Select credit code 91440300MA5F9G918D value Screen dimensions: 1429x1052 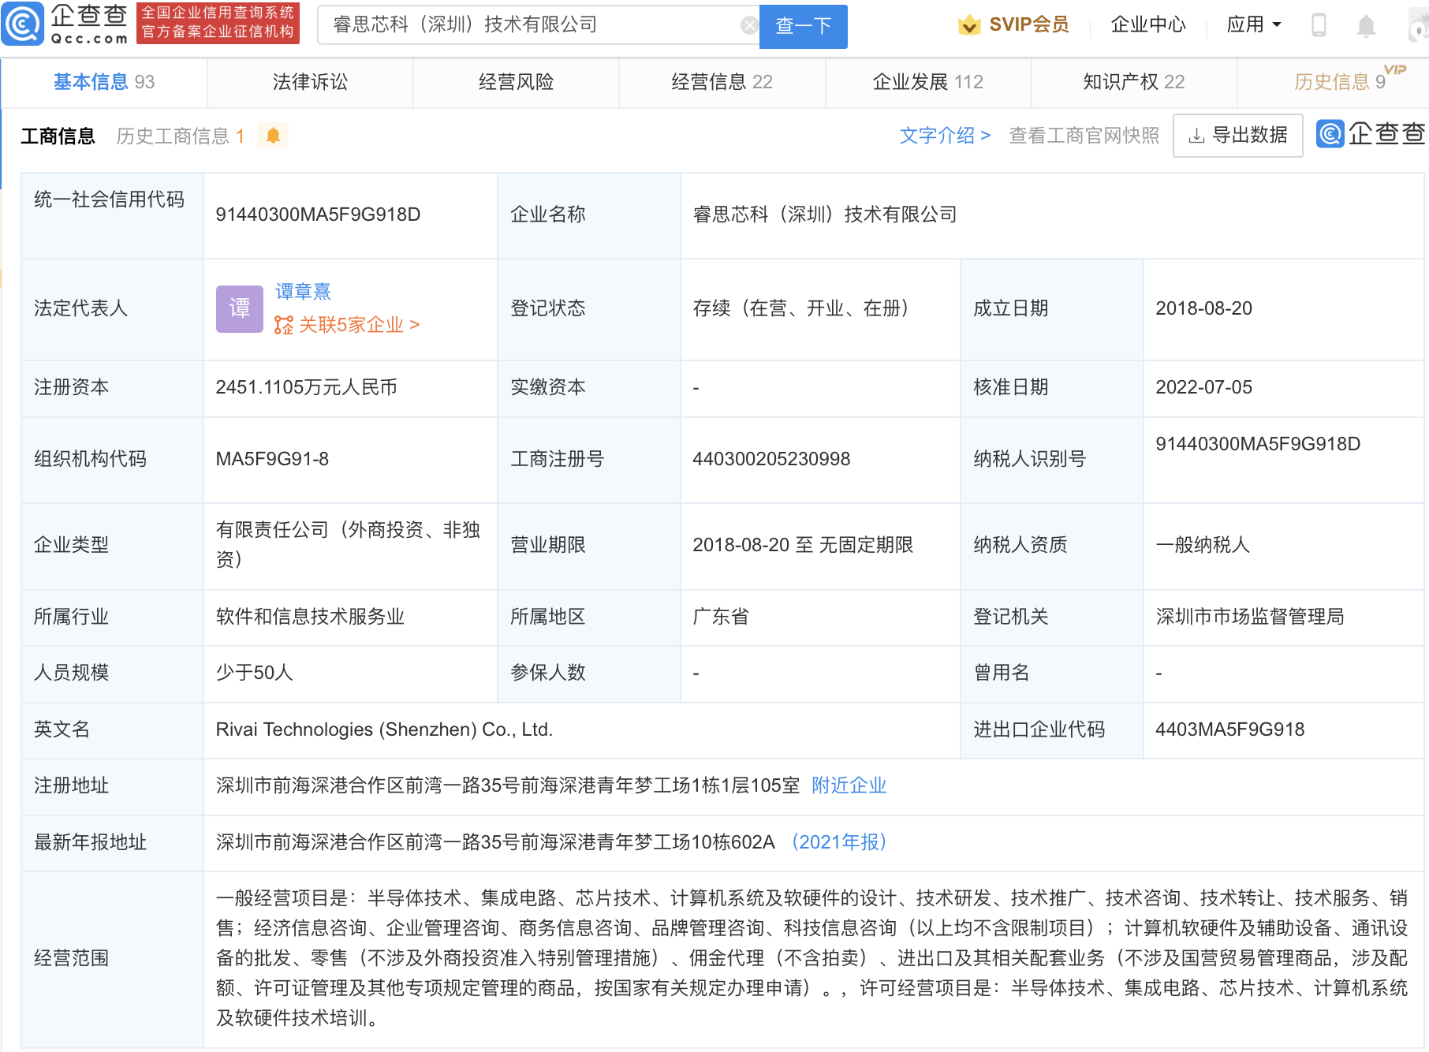point(318,215)
